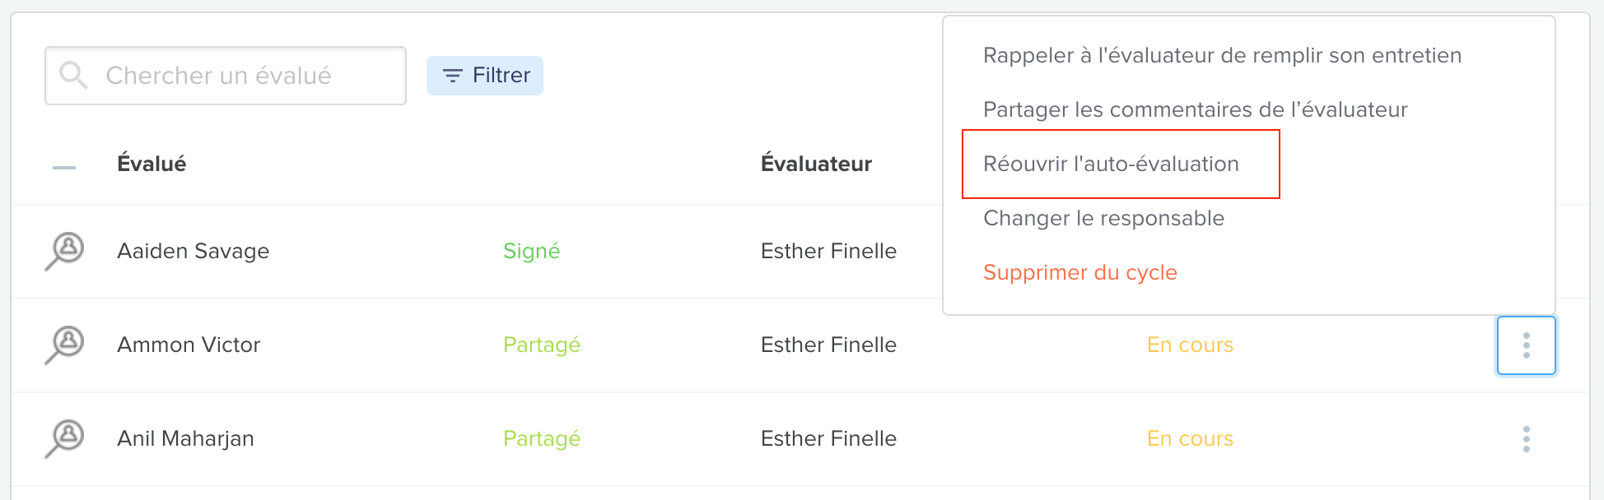Image resolution: width=1604 pixels, height=500 pixels.
Task: Open the three-dot menu for Ammon Victor
Action: pyautogui.click(x=1526, y=345)
